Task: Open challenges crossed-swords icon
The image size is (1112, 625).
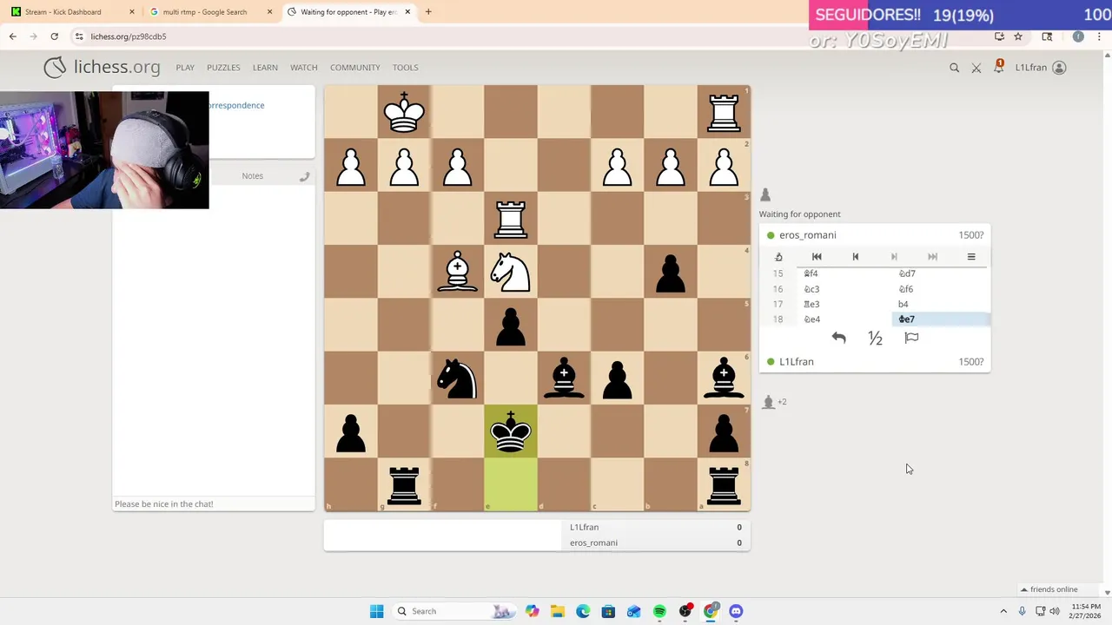Action: coord(976,68)
